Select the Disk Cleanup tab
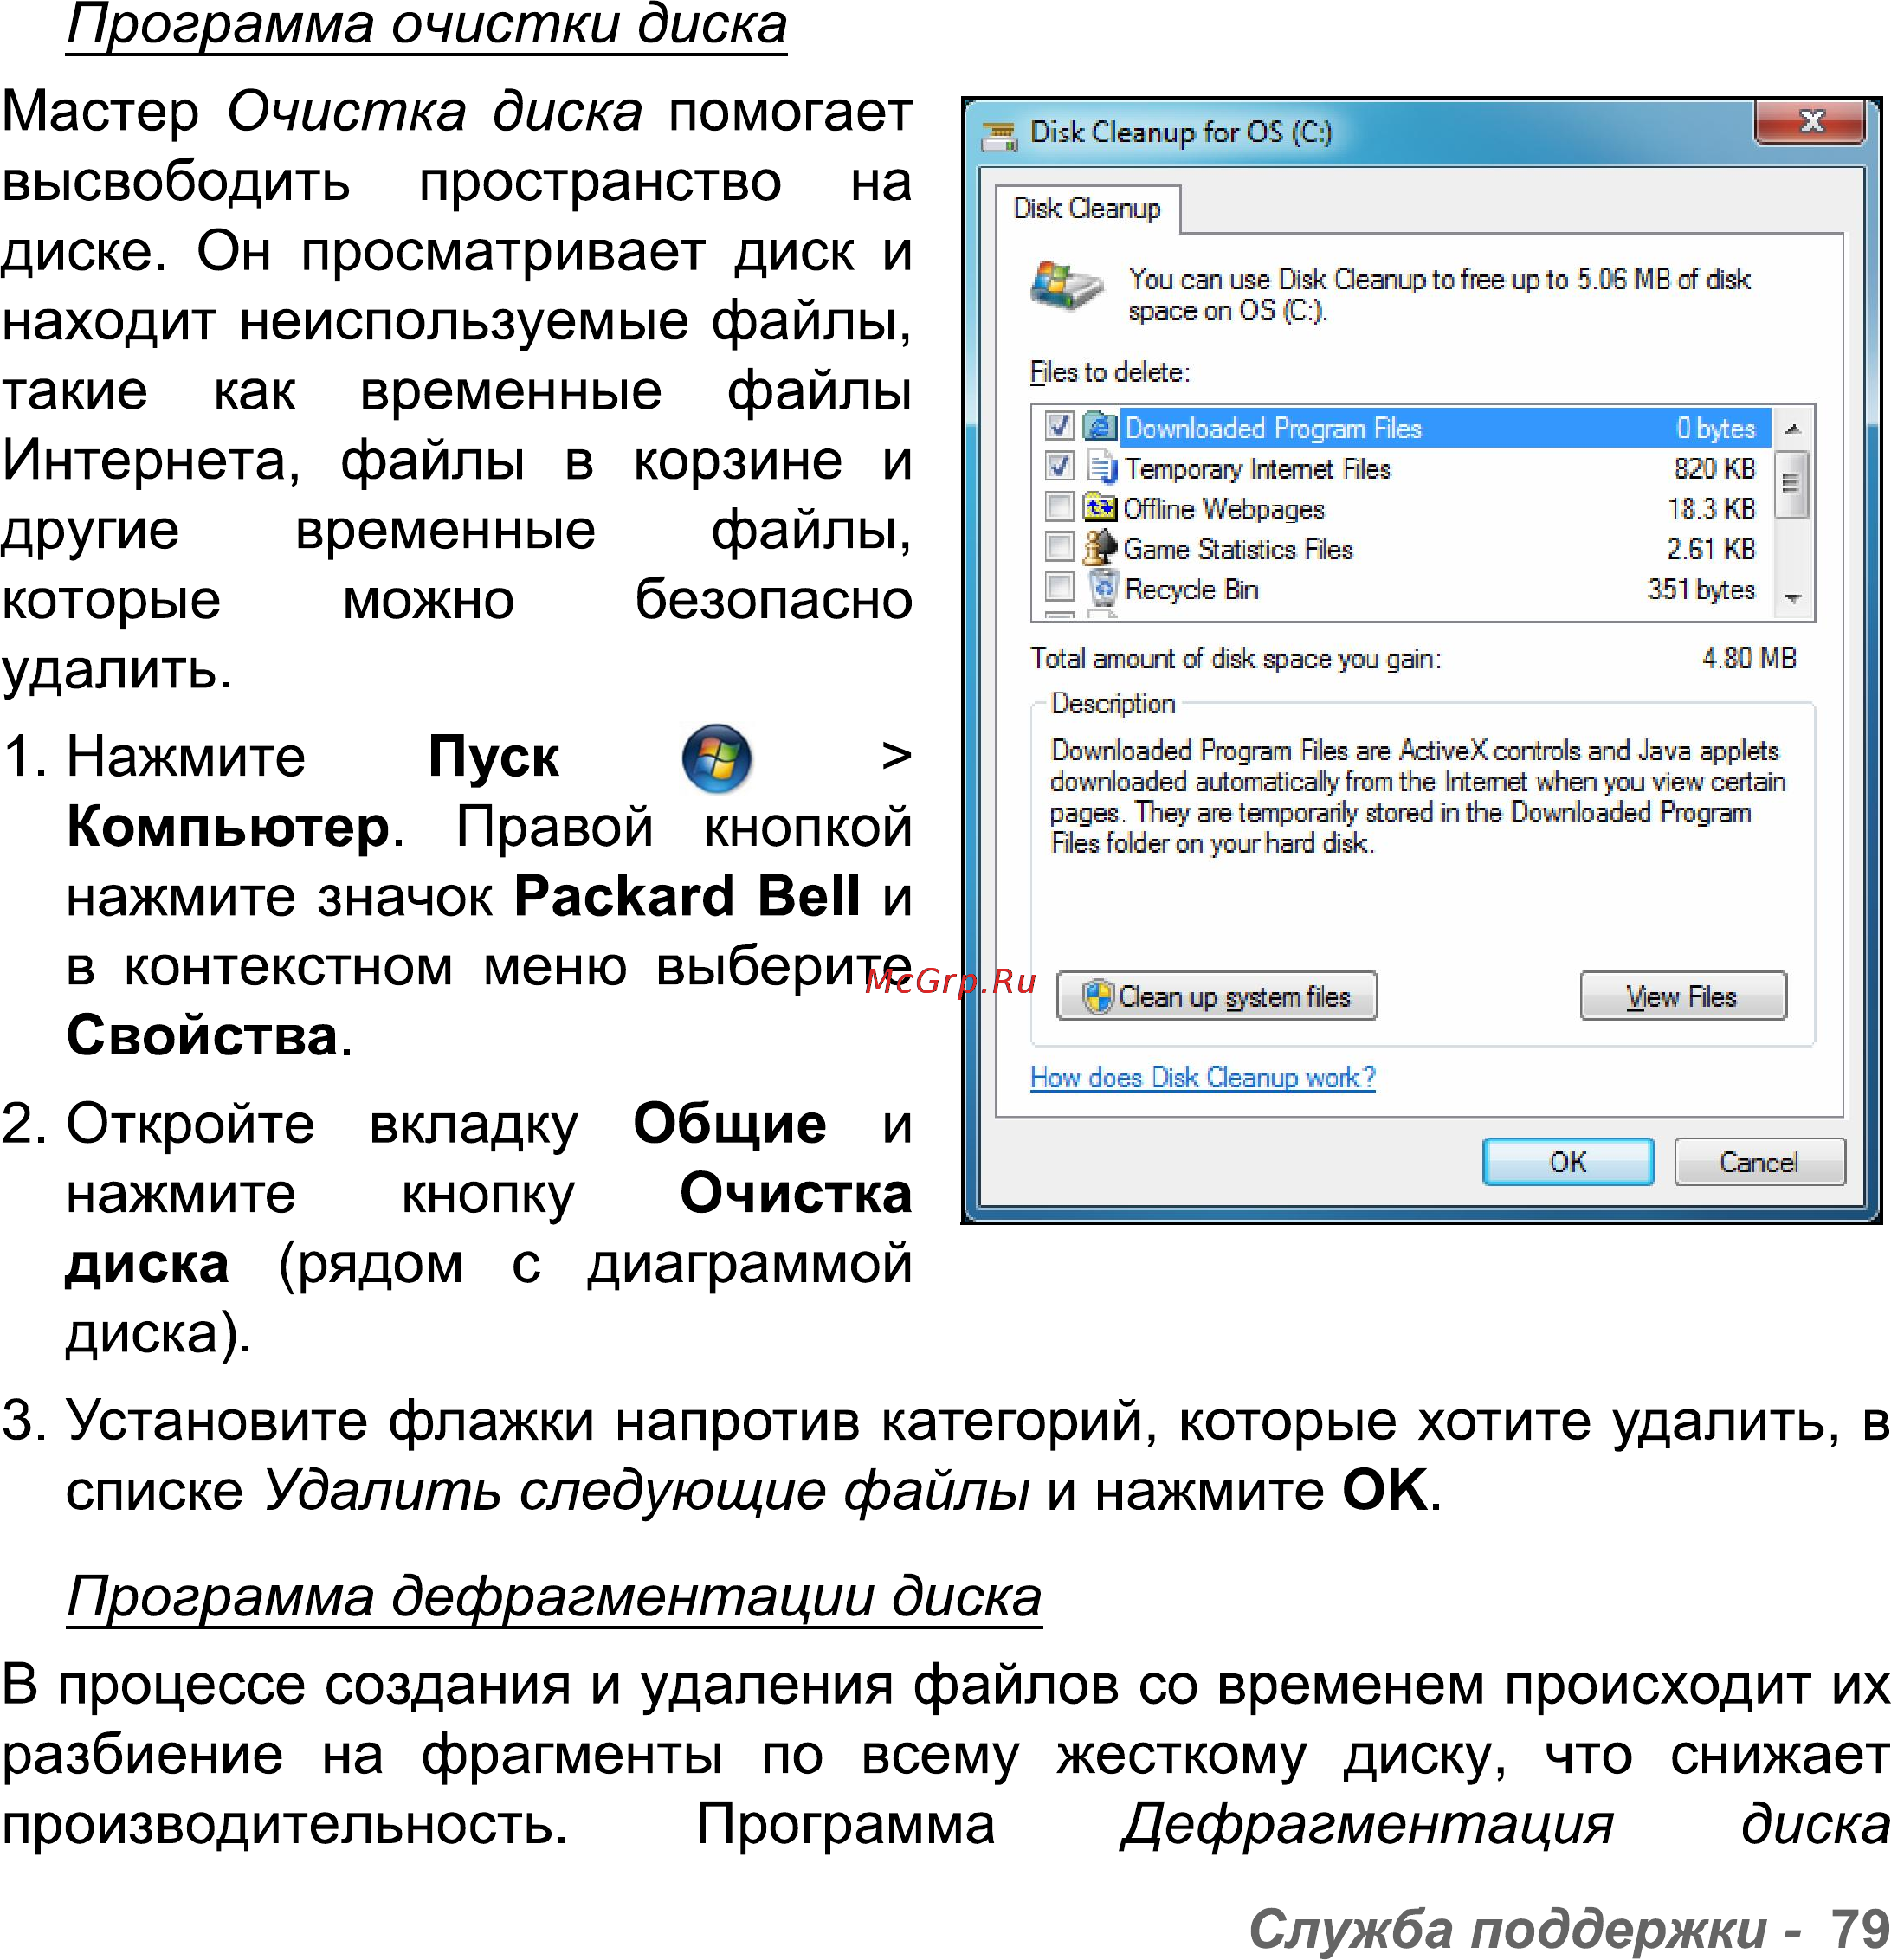Viewport: 1891px width, 1960px height. (x=1087, y=209)
